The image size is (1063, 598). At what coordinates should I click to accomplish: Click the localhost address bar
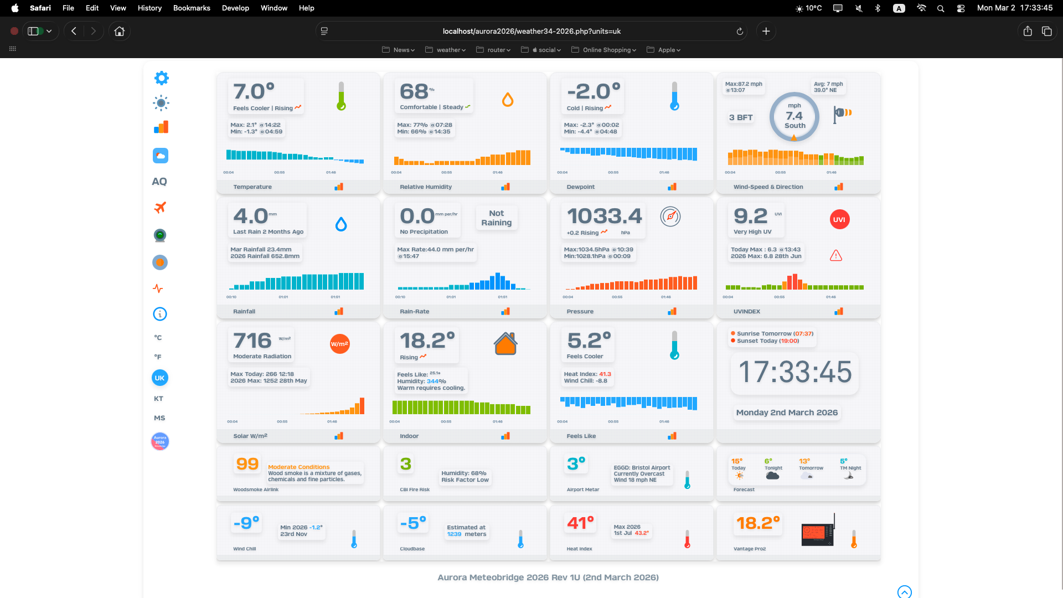pos(531,32)
